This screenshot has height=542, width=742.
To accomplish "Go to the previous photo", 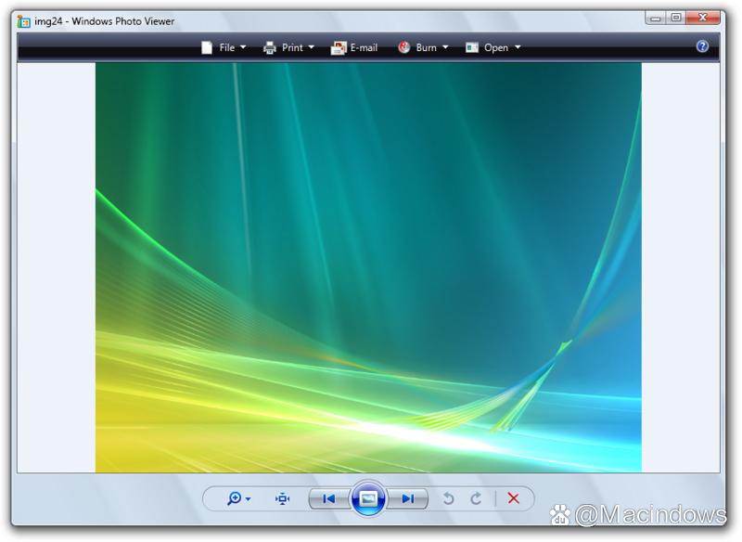I will click(329, 498).
